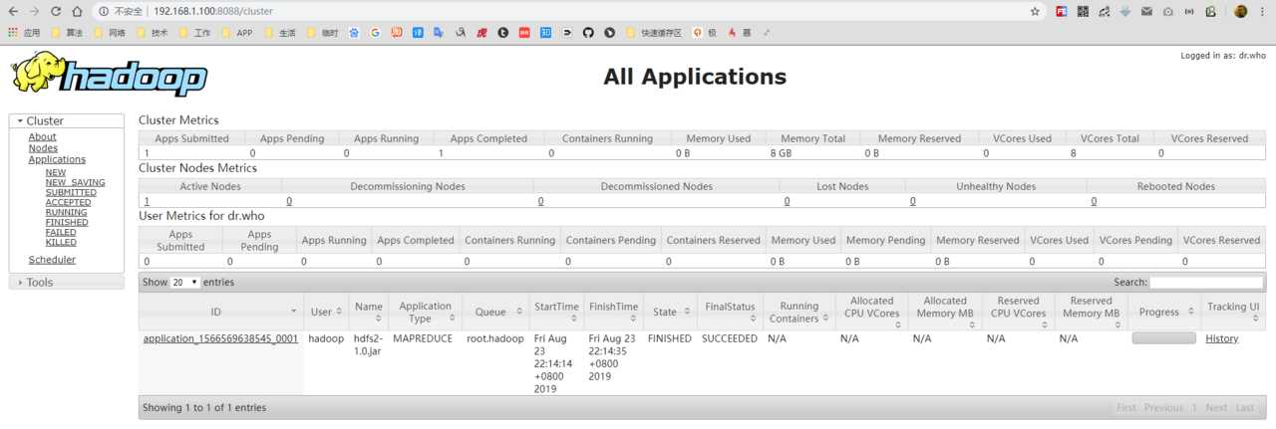Screen dimensions: 1276x429
Task: Bookmark this page with the star icon
Action: [1035, 11]
